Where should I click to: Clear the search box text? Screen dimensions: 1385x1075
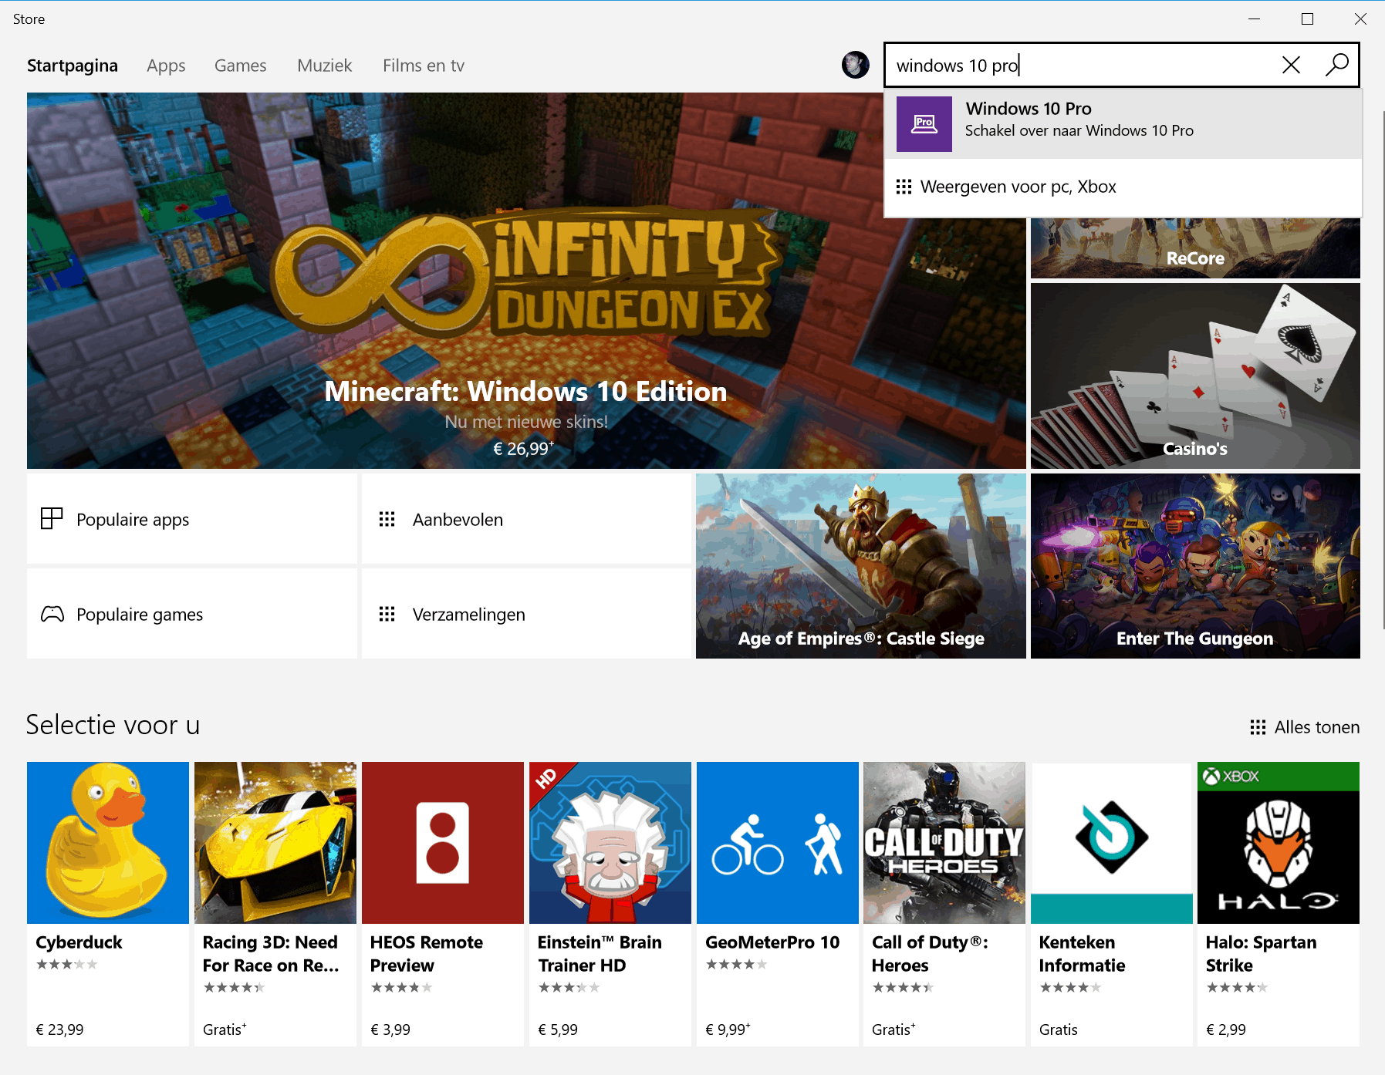tap(1291, 65)
